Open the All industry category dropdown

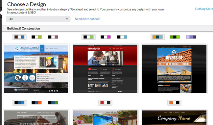click(38, 19)
